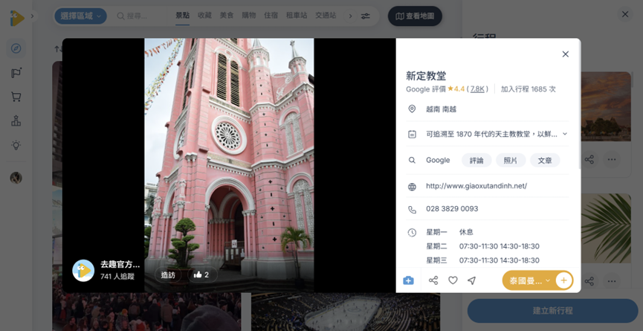
Task: Click the hierarchy blocks icon in sidebar
Action: point(16,121)
